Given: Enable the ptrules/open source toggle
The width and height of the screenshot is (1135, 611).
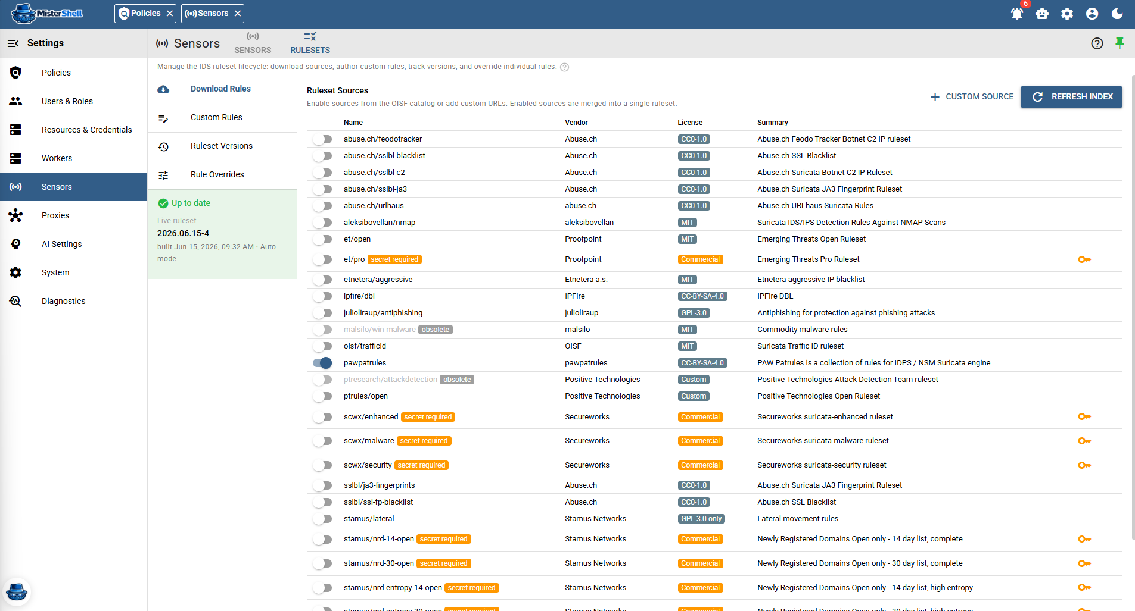Looking at the screenshot, I should (x=322, y=396).
